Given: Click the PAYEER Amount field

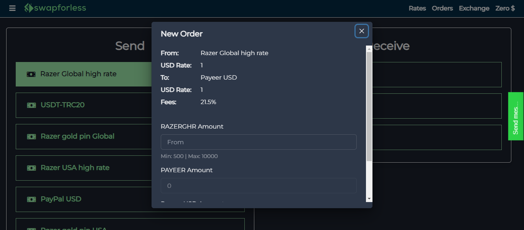Looking at the screenshot, I should pyautogui.click(x=259, y=186).
